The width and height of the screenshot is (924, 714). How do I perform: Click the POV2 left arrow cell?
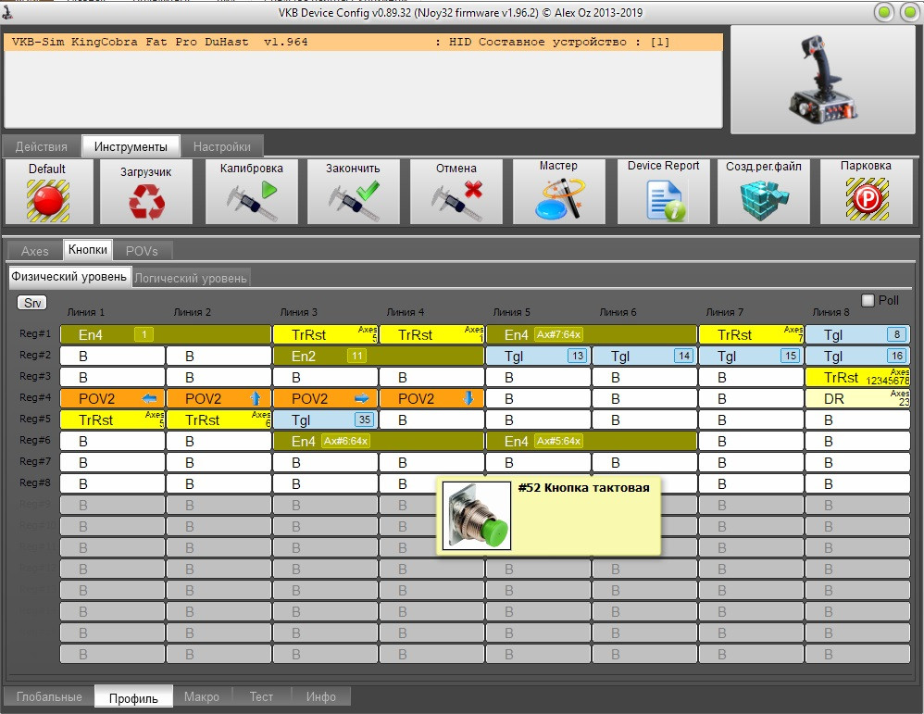[113, 398]
